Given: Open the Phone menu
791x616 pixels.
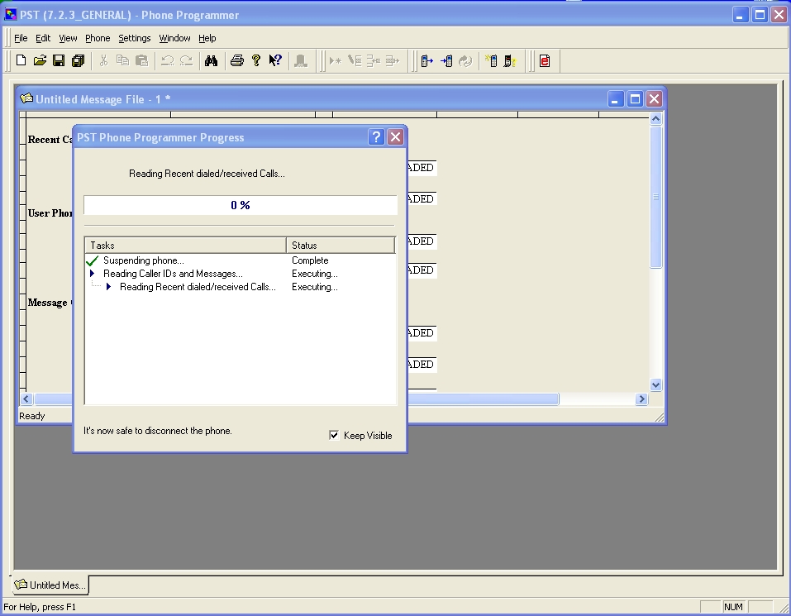Looking at the screenshot, I should point(98,38).
